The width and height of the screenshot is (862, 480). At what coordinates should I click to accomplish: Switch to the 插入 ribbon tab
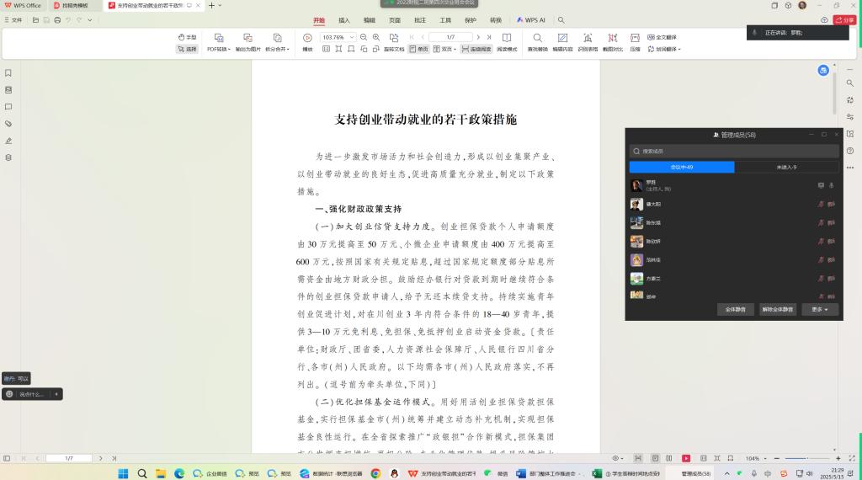344,19
